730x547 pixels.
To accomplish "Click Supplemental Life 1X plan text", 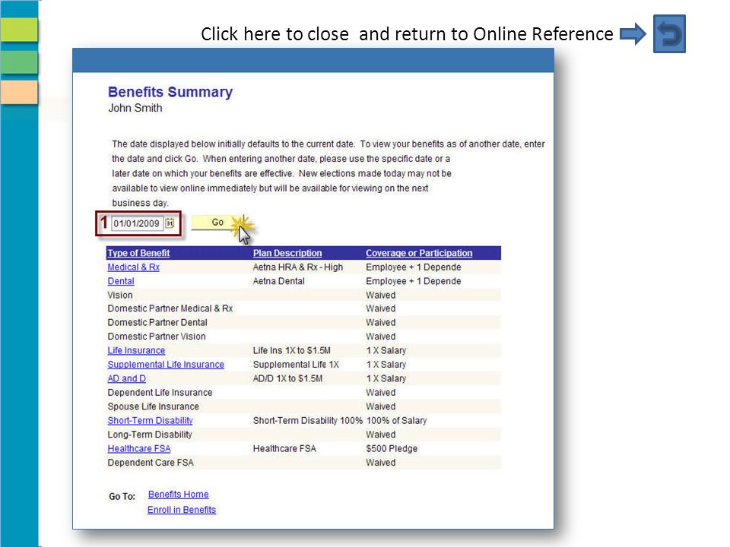I will [296, 364].
